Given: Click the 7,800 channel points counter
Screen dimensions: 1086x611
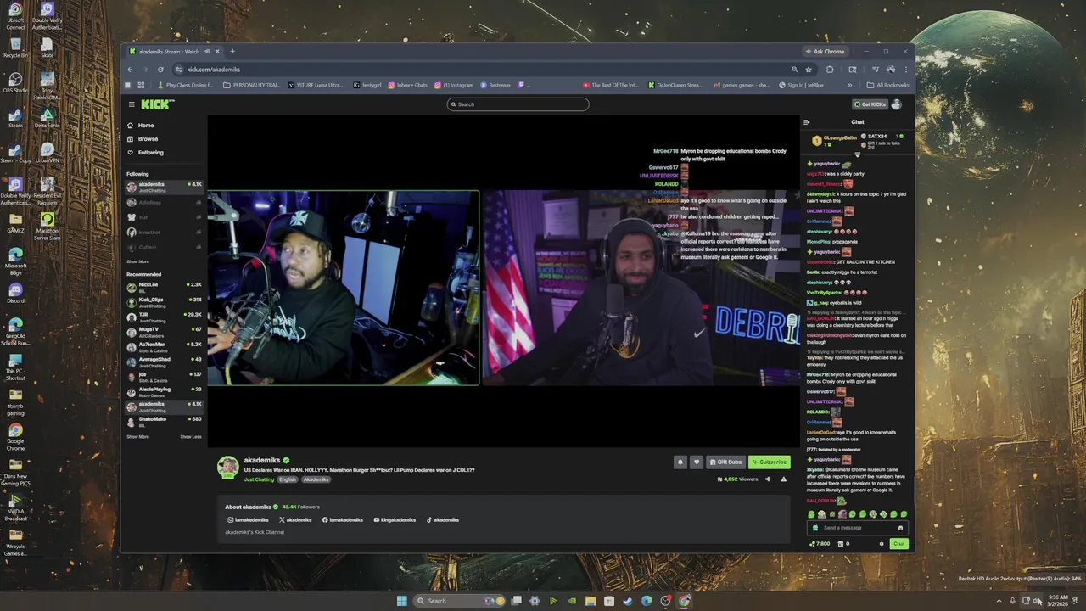Looking at the screenshot, I should pyautogui.click(x=820, y=544).
